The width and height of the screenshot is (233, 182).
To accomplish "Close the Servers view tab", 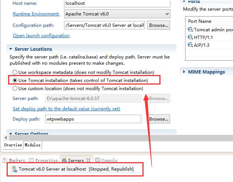I will (x=88, y=160).
